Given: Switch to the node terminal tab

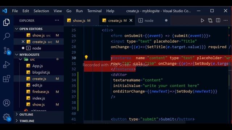Looking at the screenshot, I should [152, 21].
